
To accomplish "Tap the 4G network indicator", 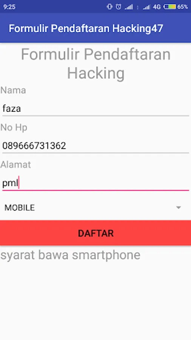I will (x=157, y=7).
